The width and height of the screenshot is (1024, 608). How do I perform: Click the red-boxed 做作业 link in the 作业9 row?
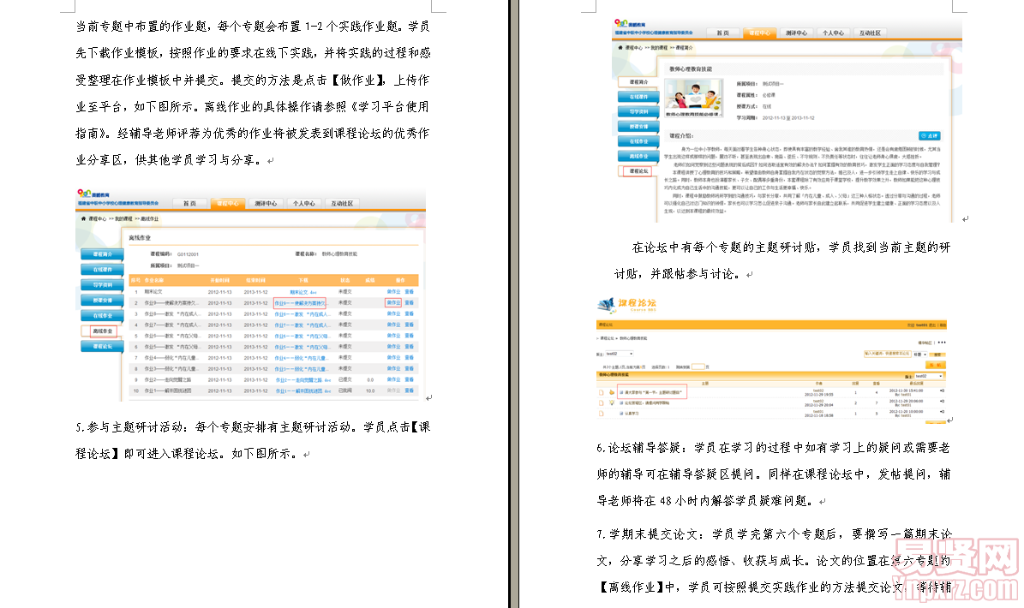coord(393,302)
